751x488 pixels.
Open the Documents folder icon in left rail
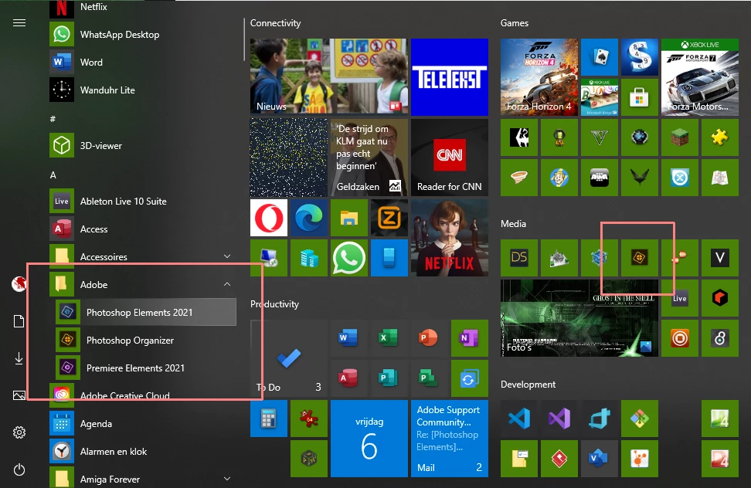[19, 321]
